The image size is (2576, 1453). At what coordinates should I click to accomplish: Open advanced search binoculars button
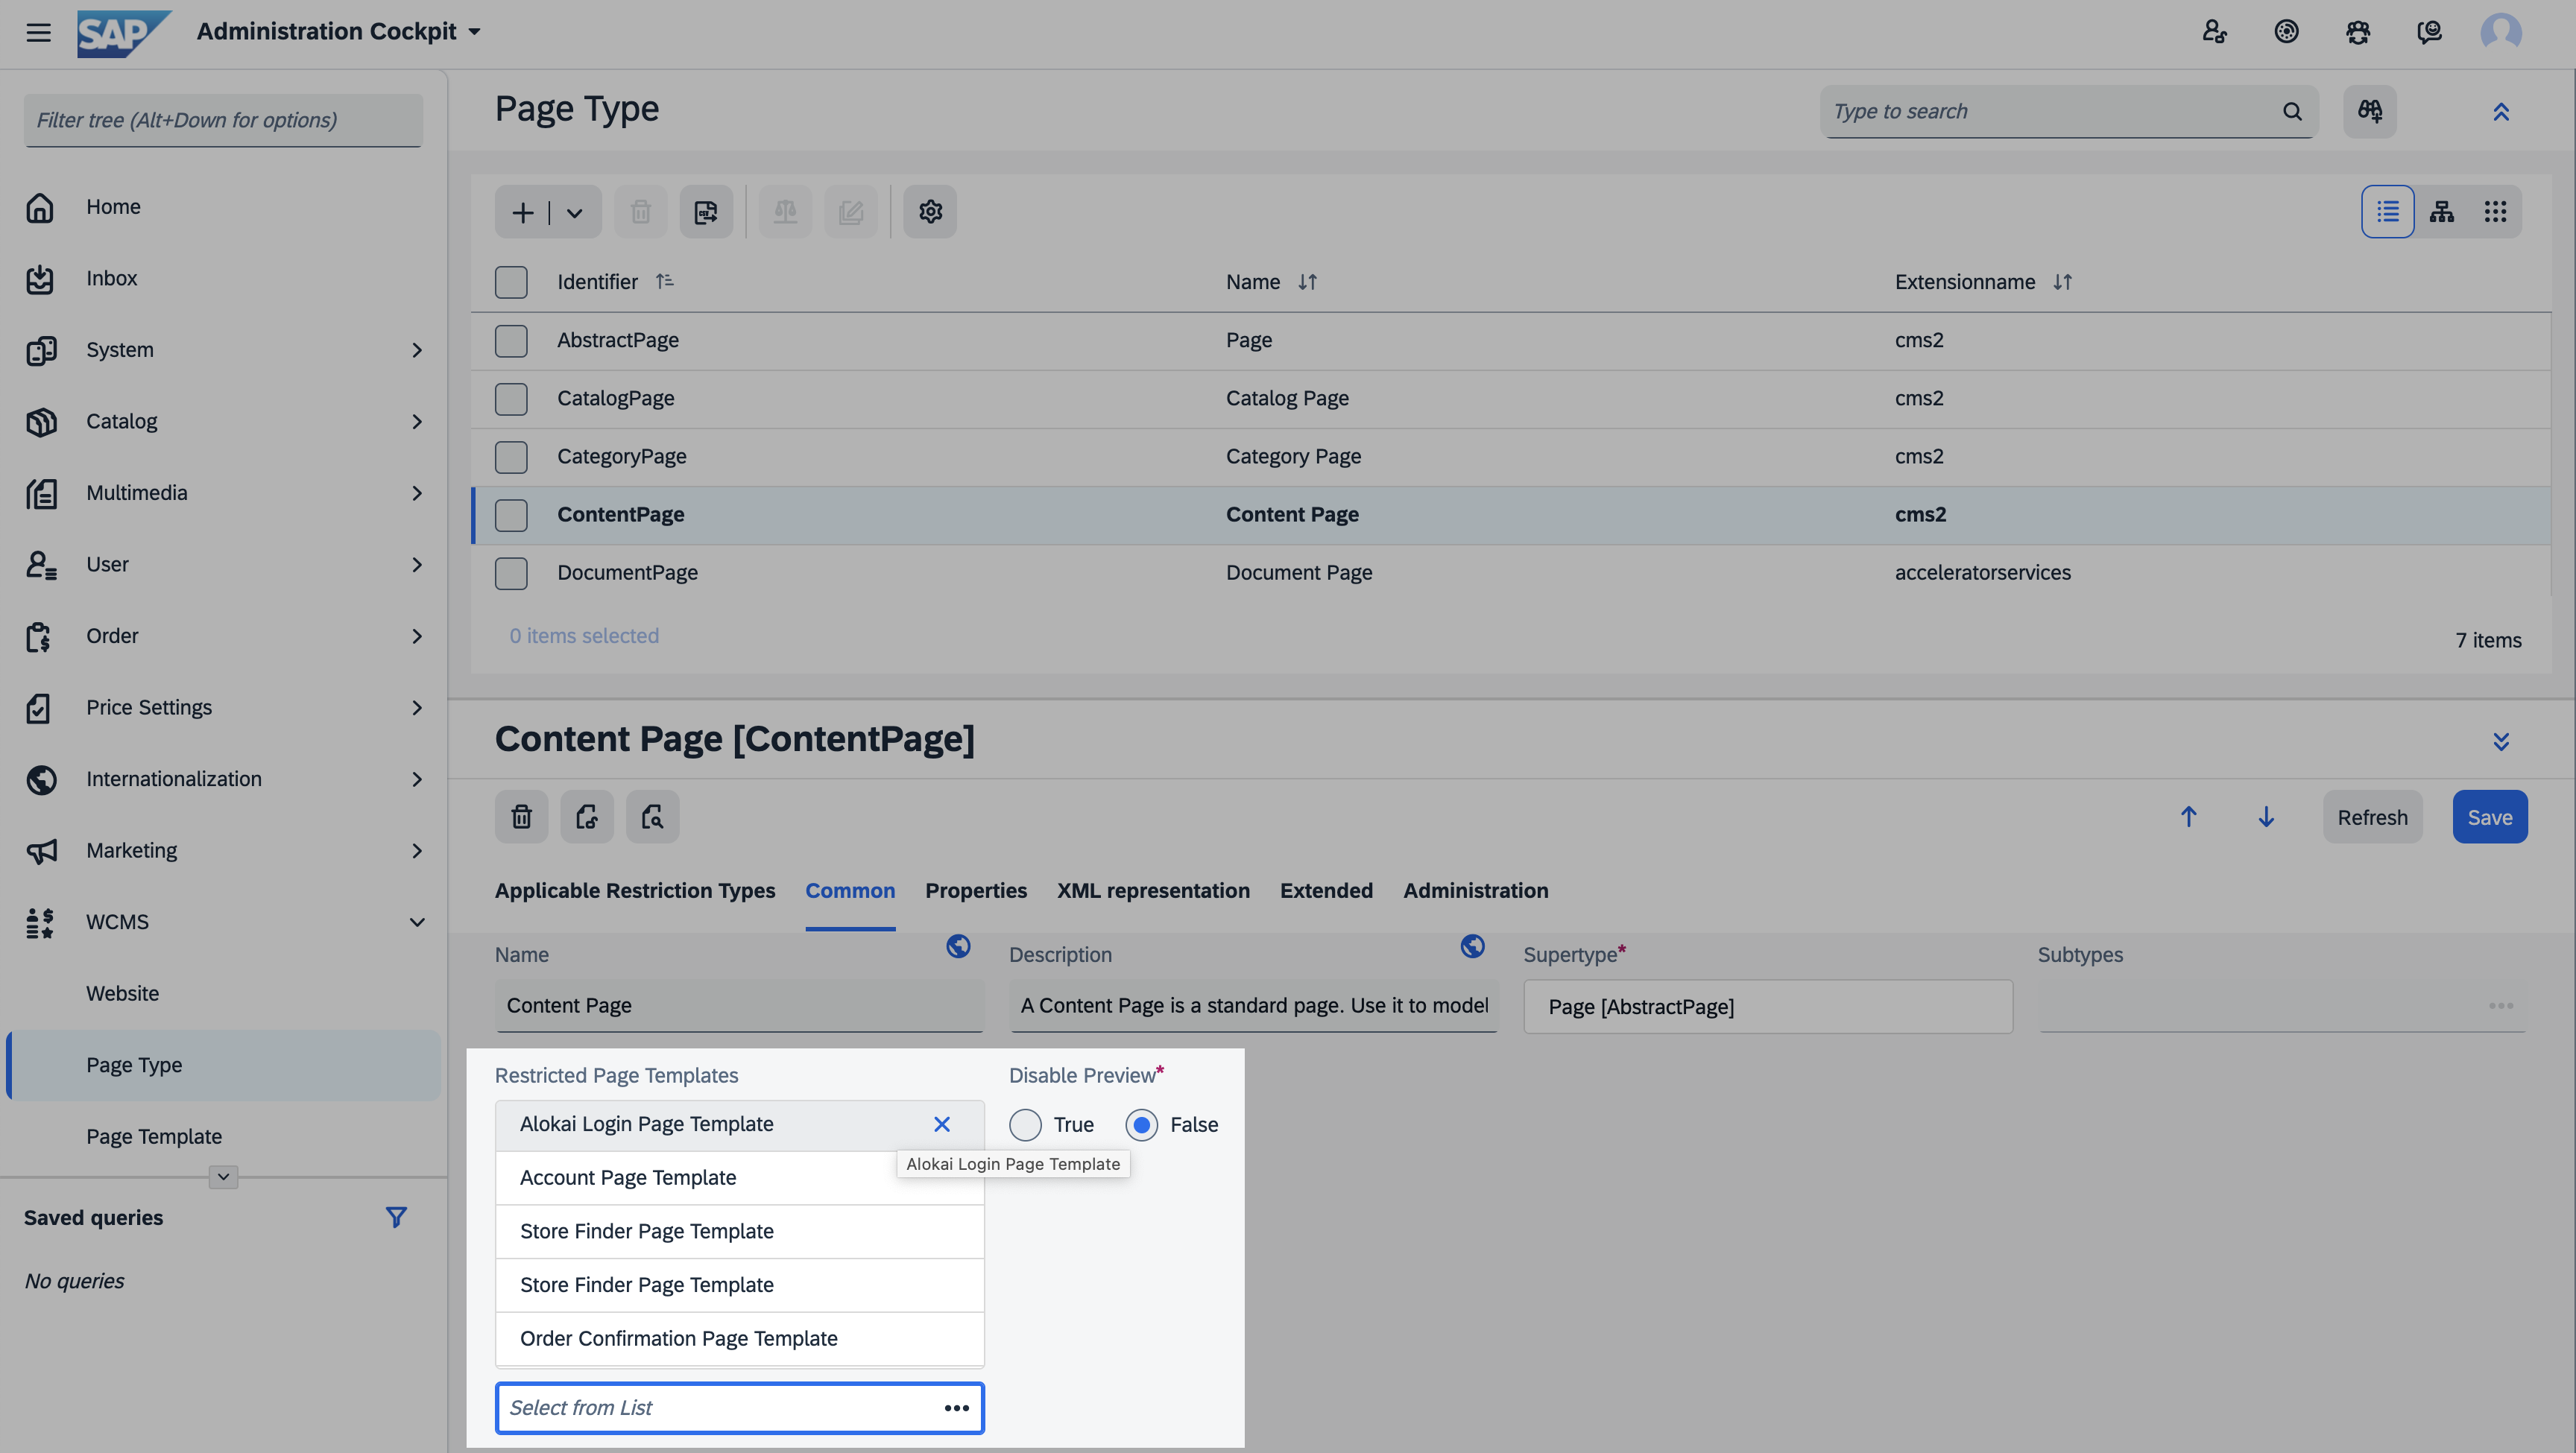pos(2369,111)
